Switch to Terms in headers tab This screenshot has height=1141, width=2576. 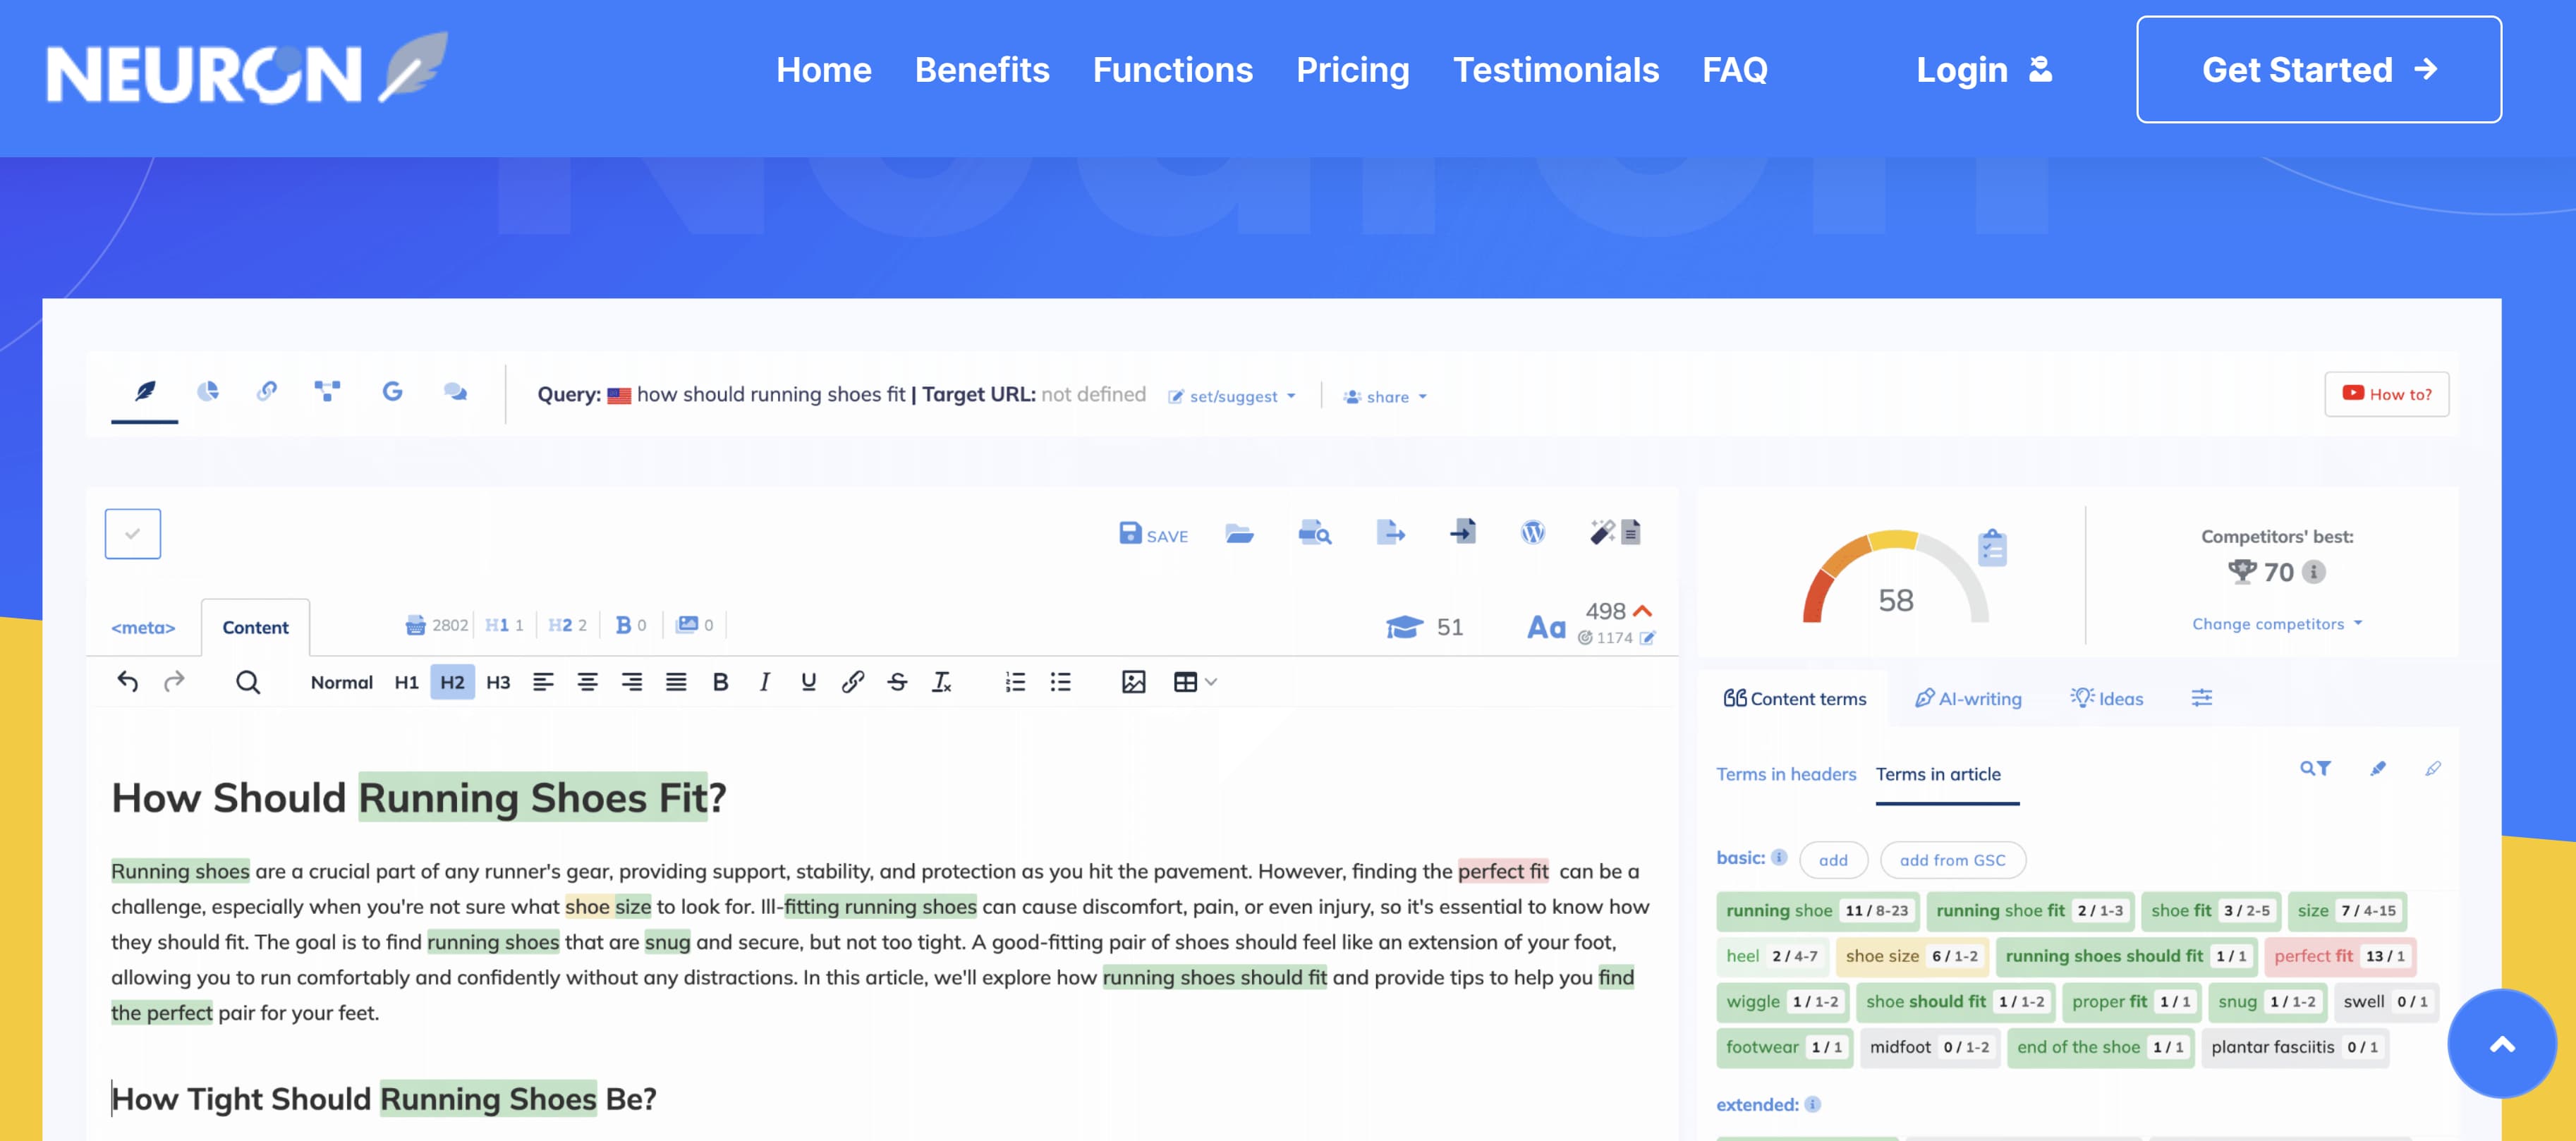click(1785, 774)
